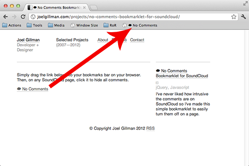Open the RoR bookmarks folder
The width and height of the screenshot is (249, 166).
(x=110, y=25)
